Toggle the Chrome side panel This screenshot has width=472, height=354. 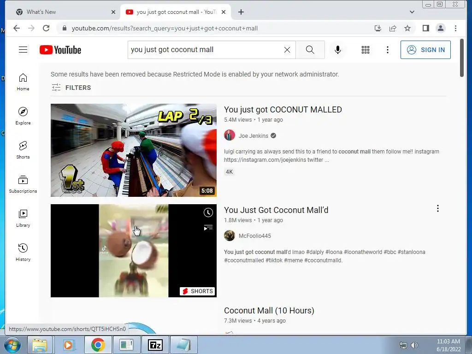[425, 28]
